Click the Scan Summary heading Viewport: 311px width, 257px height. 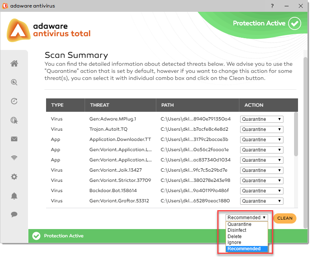point(76,55)
